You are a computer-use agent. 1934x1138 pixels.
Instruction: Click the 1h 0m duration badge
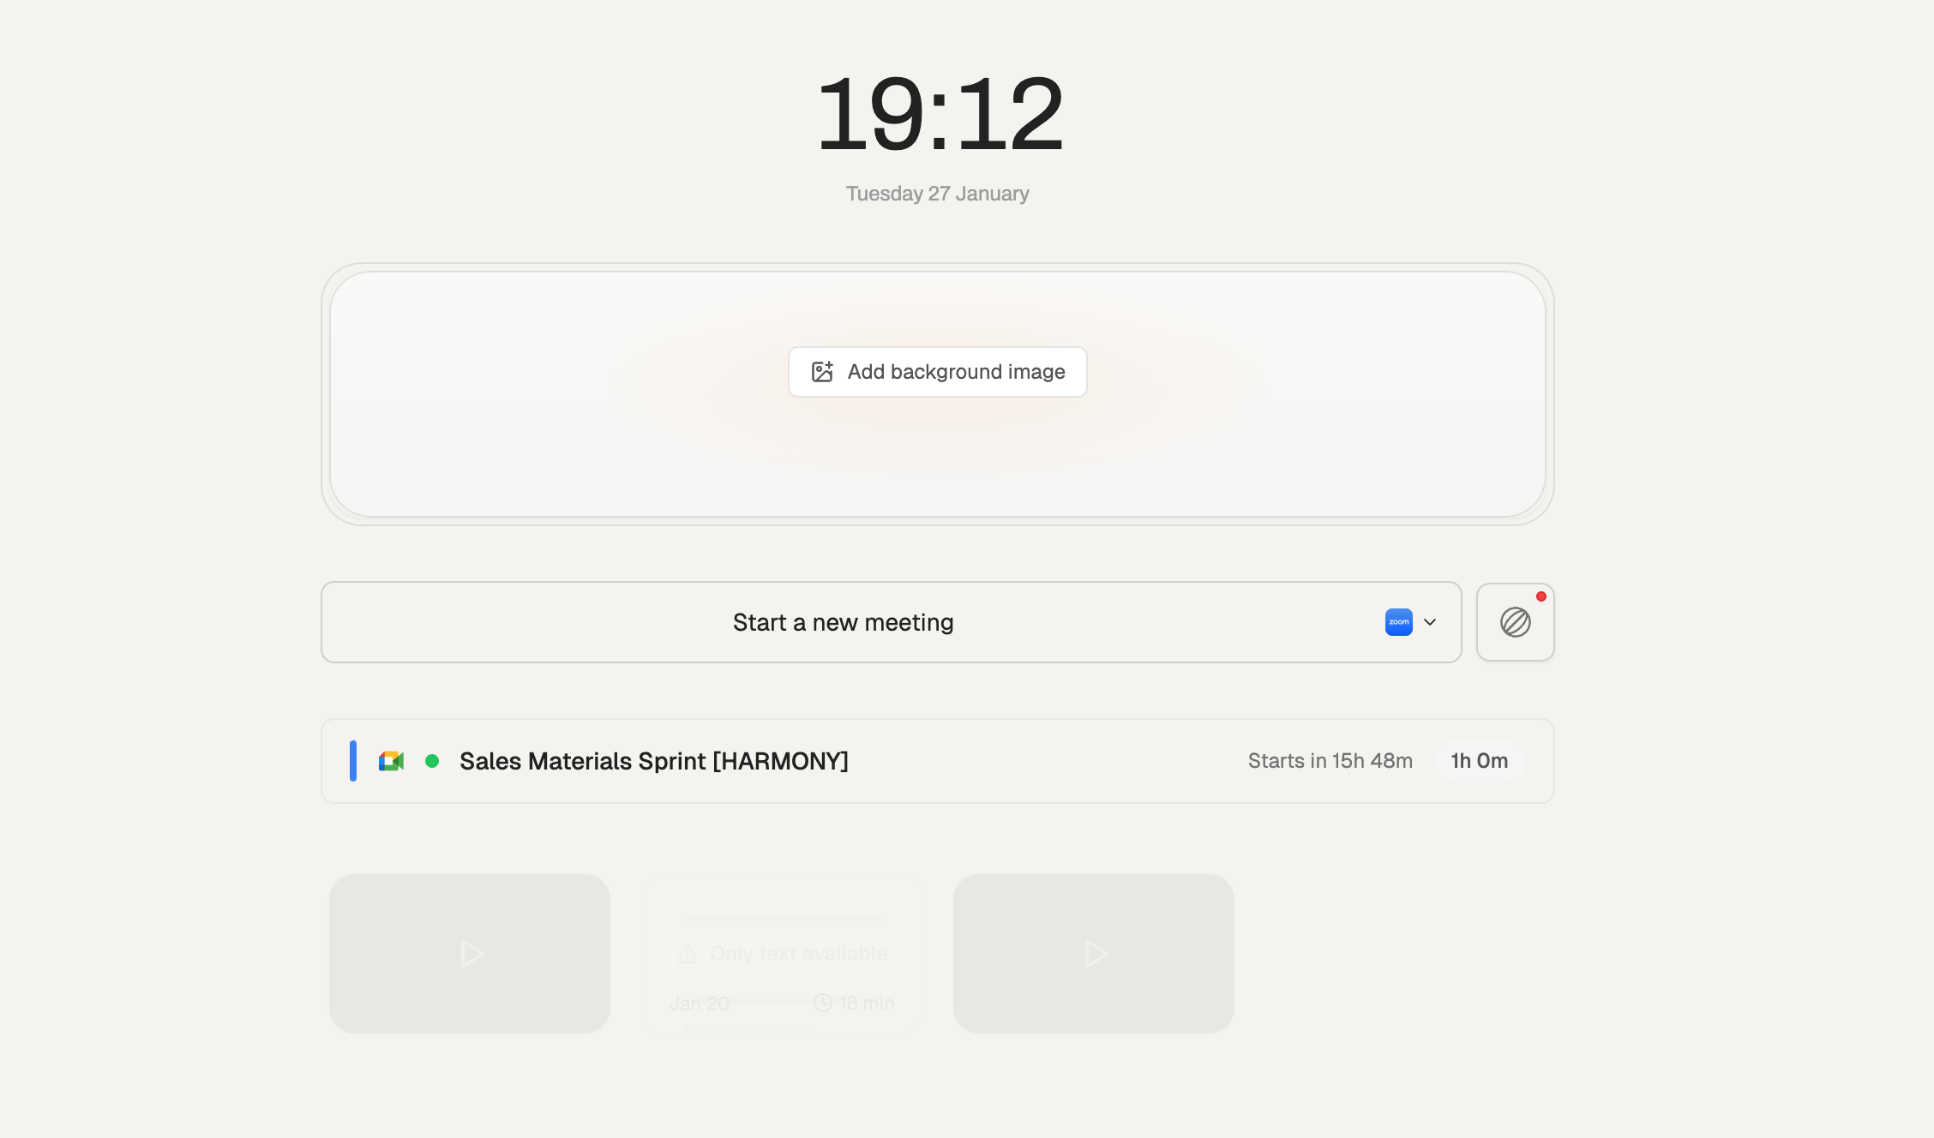coord(1479,761)
